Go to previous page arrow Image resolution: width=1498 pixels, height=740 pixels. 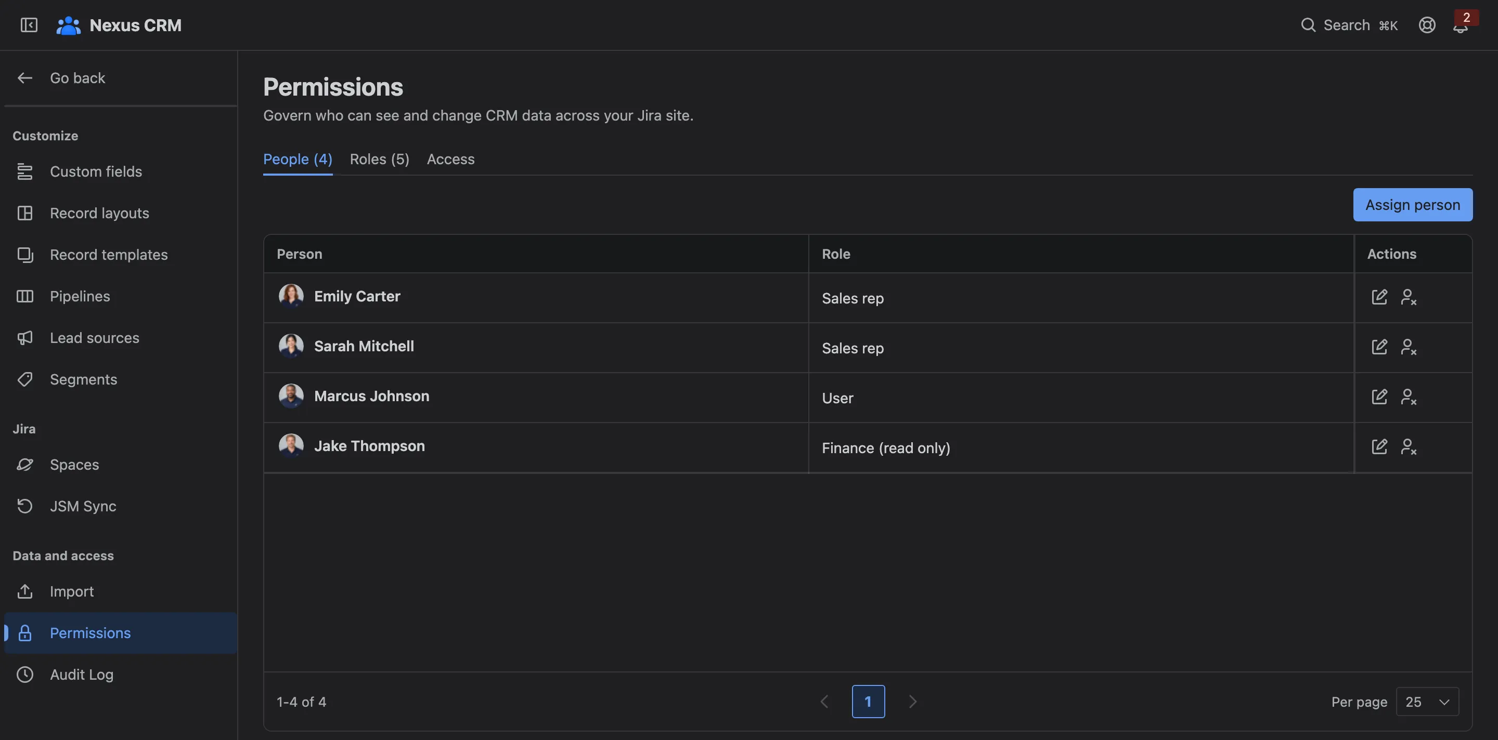click(x=824, y=702)
